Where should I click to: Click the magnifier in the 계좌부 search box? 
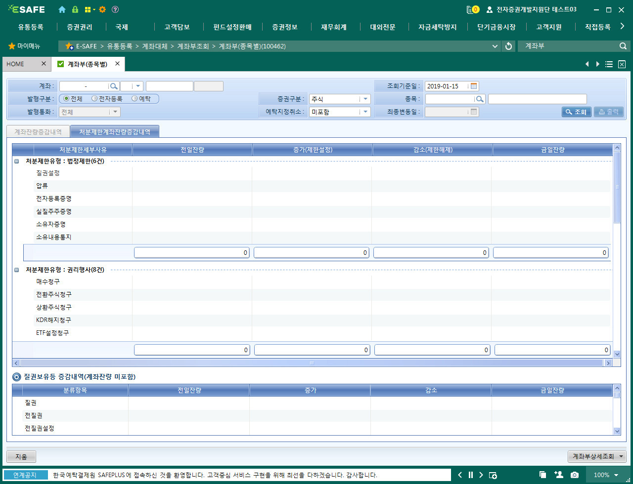pyautogui.click(x=623, y=46)
